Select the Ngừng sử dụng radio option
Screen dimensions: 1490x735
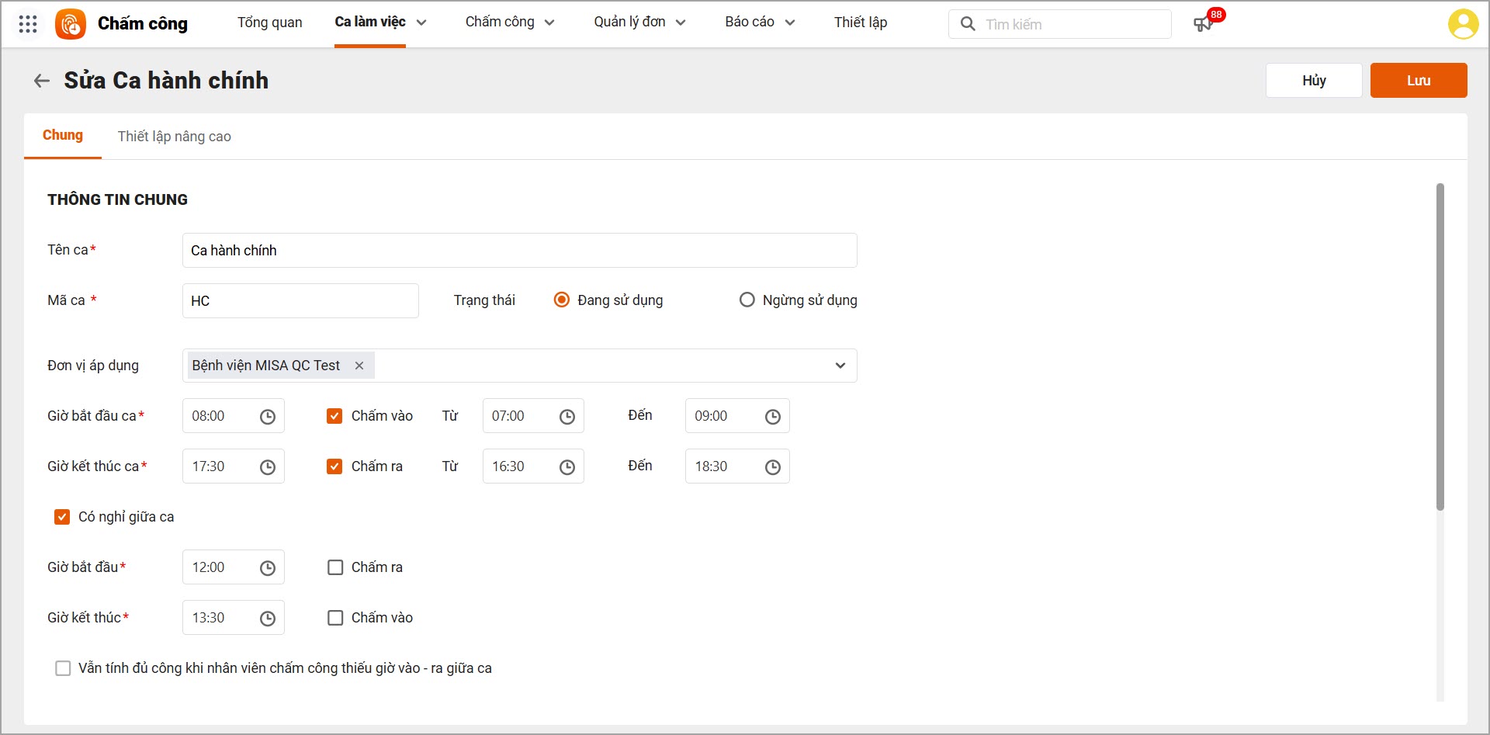[x=747, y=300]
